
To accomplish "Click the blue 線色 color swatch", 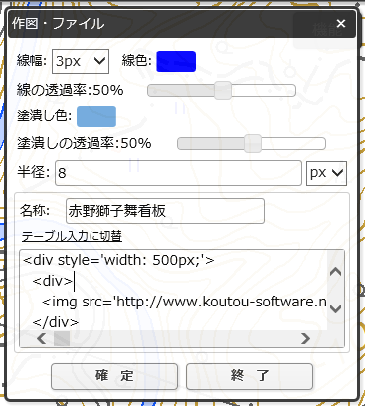I will tap(176, 61).
